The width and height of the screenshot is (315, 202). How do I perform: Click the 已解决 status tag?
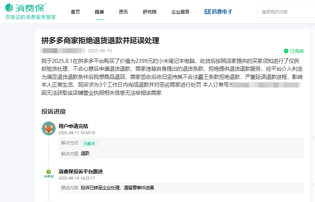(89, 144)
